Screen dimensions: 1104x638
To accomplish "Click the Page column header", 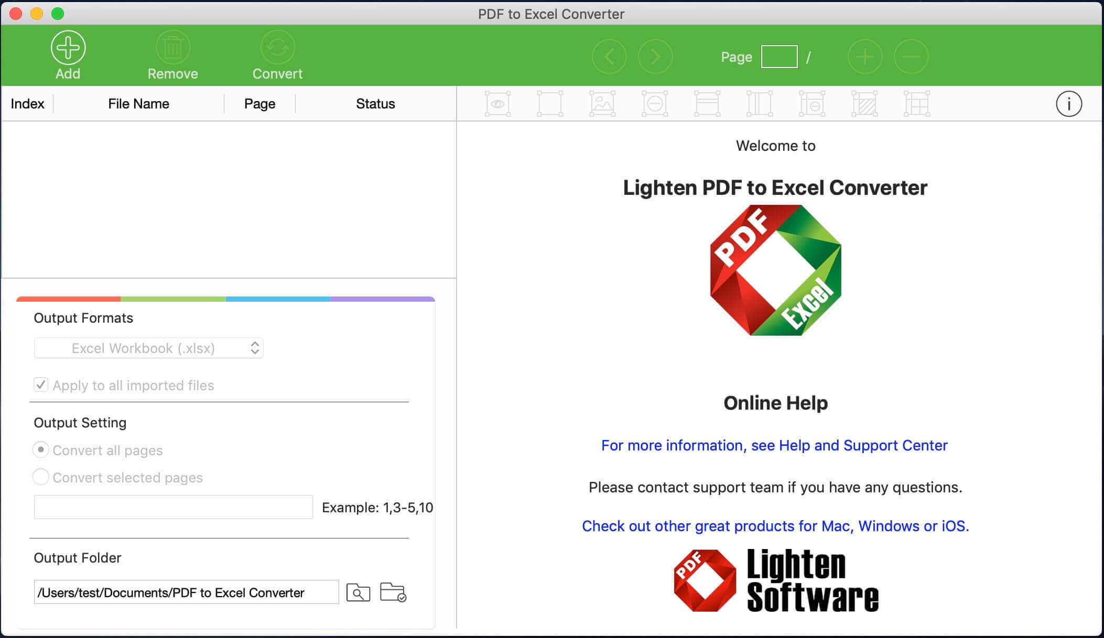I will point(259,104).
